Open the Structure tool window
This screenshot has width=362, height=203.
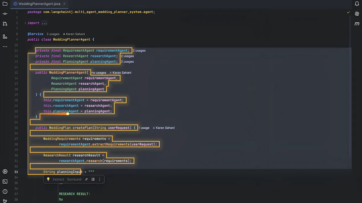tap(5, 37)
